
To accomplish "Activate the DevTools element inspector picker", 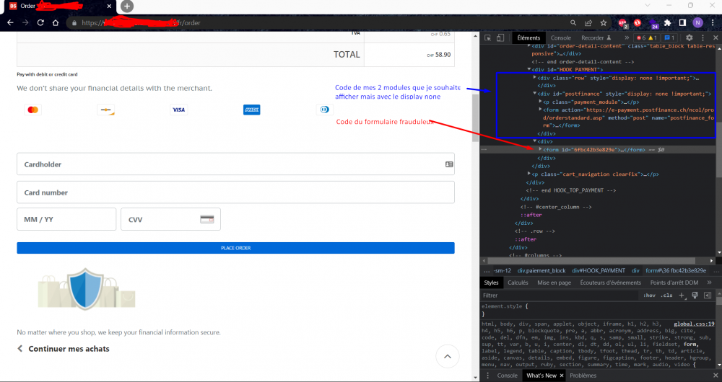I will coord(487,37).
